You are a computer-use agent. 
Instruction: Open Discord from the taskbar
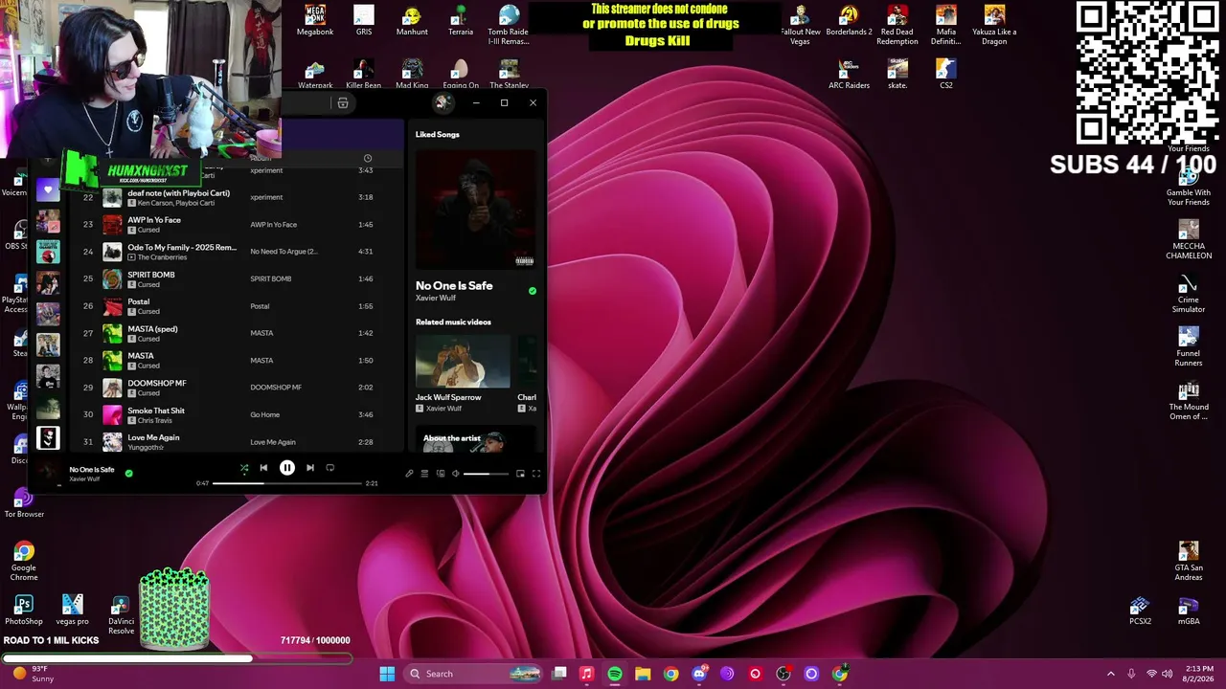[699, 674]
